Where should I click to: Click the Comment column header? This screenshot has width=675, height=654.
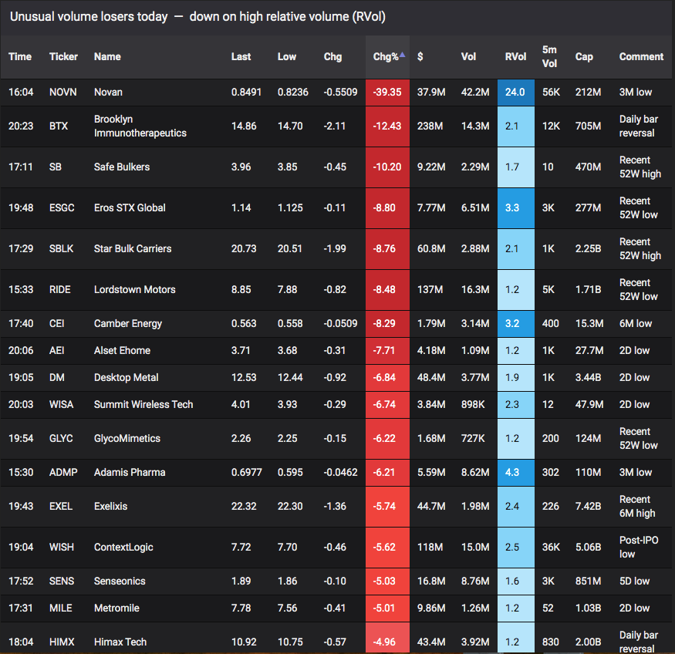641,57
